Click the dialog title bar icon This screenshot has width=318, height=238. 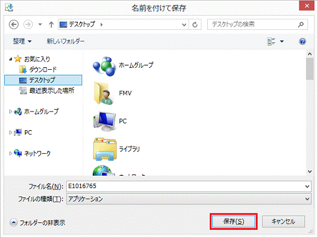pyautogui.click(x=9, y=7)
